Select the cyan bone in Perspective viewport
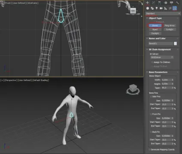 click(71, 115)
